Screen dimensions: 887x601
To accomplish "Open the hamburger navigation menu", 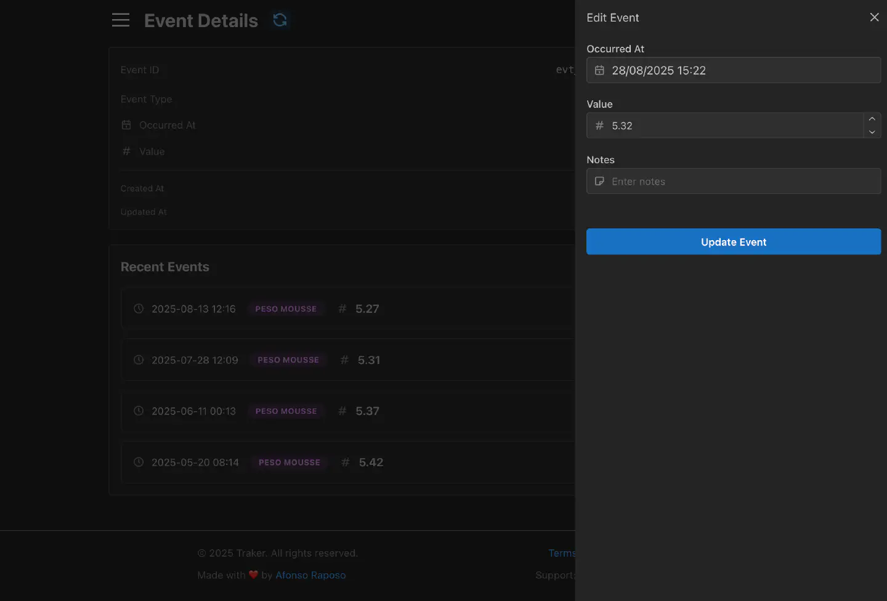I will 121,20.
